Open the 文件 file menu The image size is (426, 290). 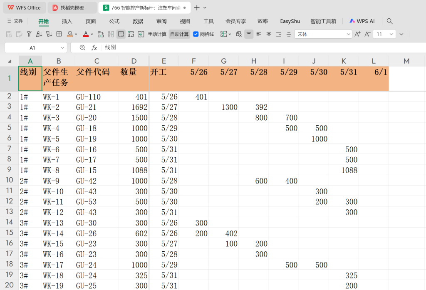click(15, 21)
